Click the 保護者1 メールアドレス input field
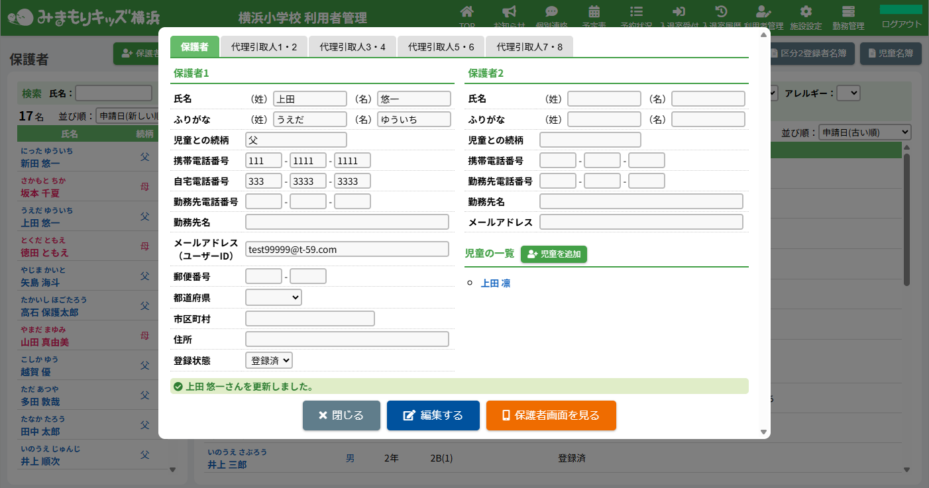 [x=347, y=249]
